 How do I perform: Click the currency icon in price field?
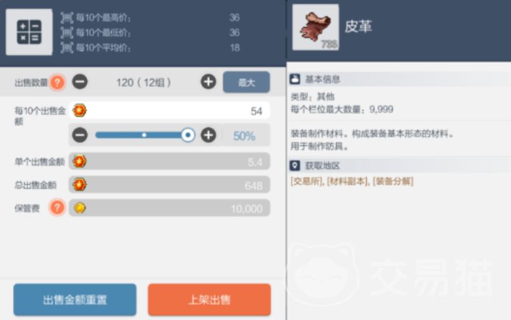click(80, 111)
